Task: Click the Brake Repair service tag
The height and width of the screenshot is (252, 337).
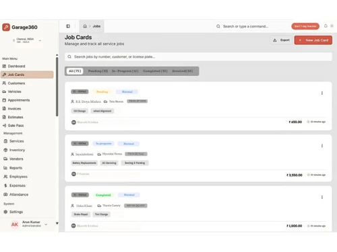Action: (x=81, y=214)
